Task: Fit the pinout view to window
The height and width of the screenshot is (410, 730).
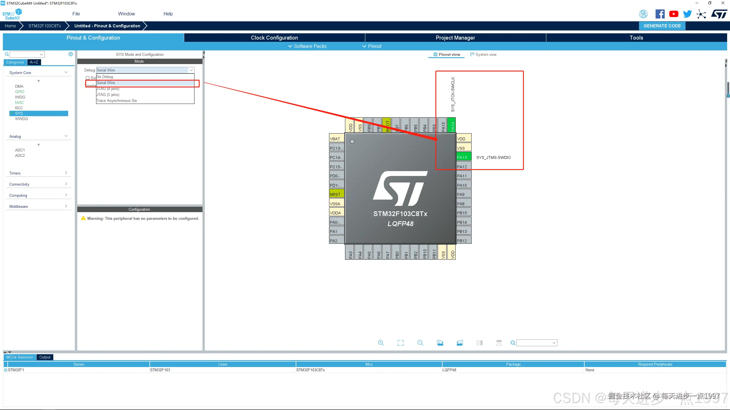Action: coord(400,343)
